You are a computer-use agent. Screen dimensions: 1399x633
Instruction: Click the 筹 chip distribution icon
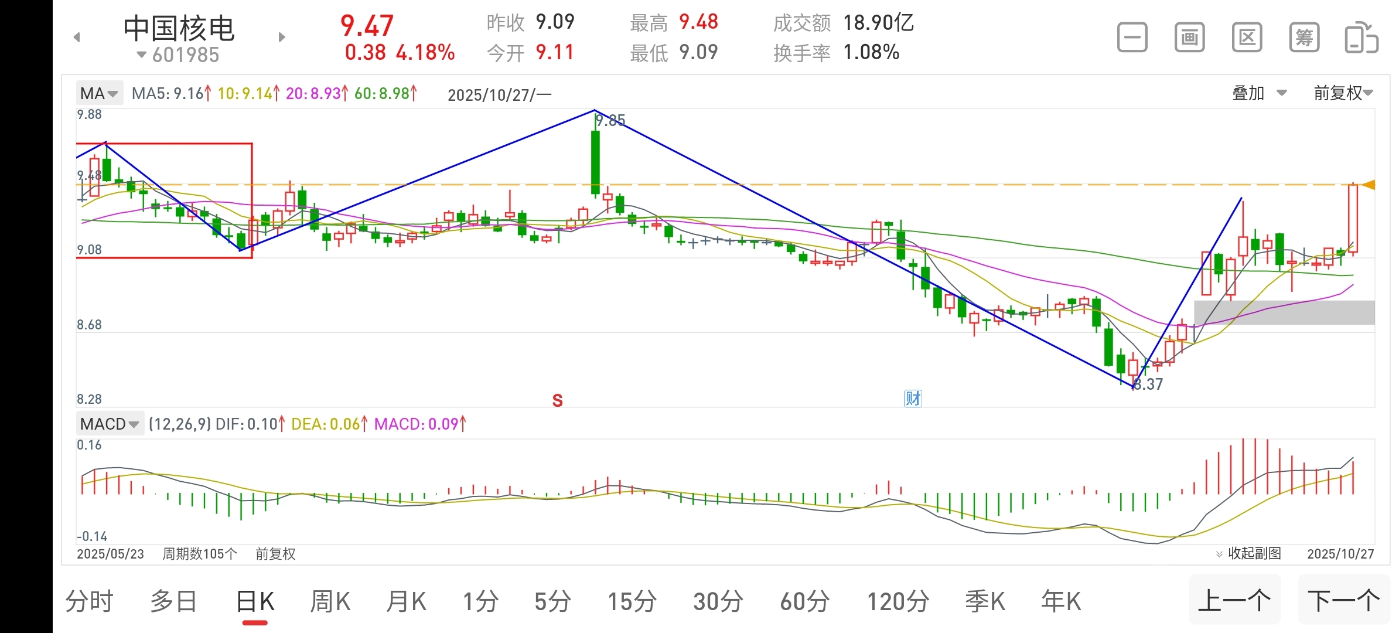1304,38
